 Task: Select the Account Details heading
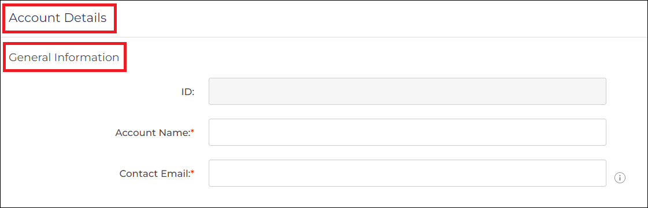(x=58, y=18)
